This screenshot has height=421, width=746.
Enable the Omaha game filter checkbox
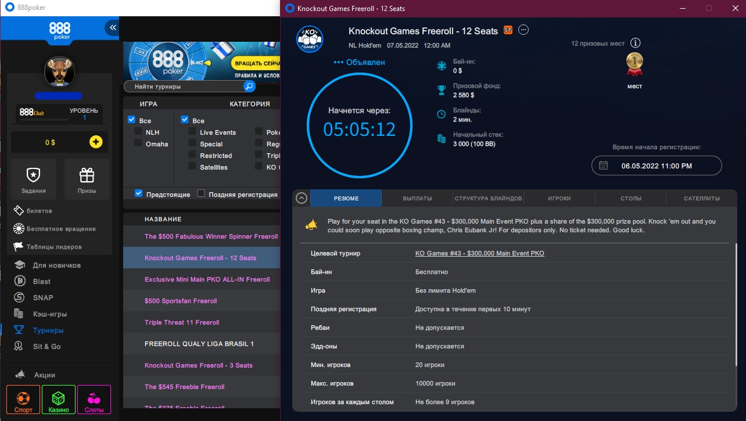pyautogui.click(x=138, y=143)
